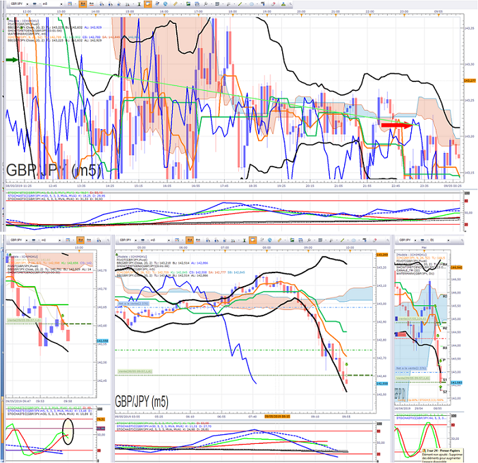Toggle the orange comment icon on the bottom-middle chart toolbar
The width and height of the screenshot is (478, 463).
coord(253,240)
